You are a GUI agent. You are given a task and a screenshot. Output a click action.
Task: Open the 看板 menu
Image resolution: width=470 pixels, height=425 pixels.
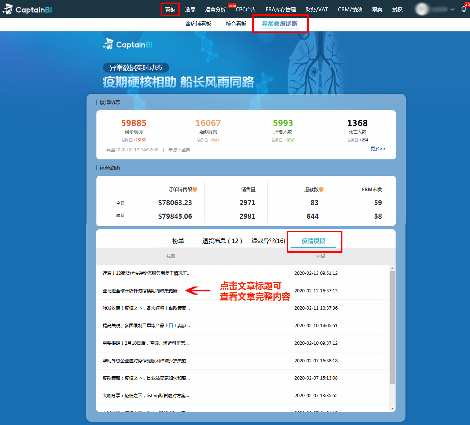170,10
